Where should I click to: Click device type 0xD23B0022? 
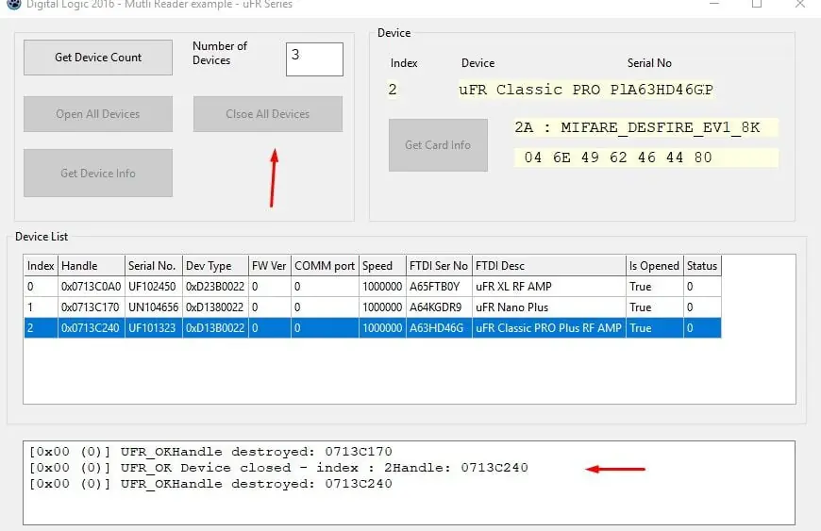pos(214,287)
